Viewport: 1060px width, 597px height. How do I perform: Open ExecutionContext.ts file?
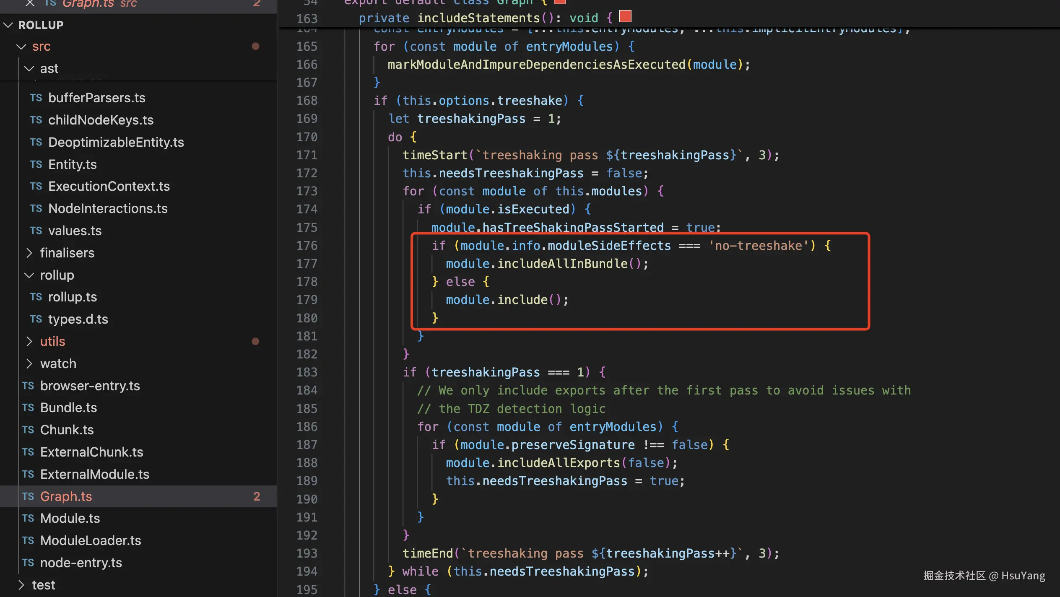(109, 186)
